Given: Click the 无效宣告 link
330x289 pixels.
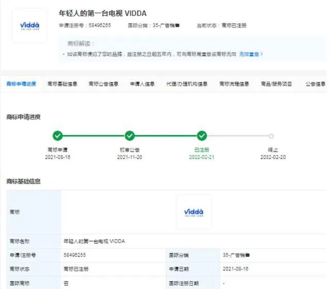Looking at the screenshot, I should [x=249, y=54].
